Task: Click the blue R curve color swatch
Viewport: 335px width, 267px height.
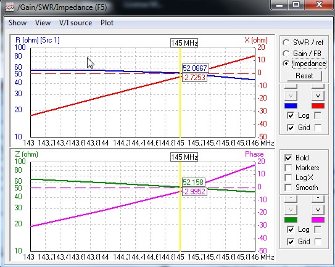Action: (x=291, y=105)
